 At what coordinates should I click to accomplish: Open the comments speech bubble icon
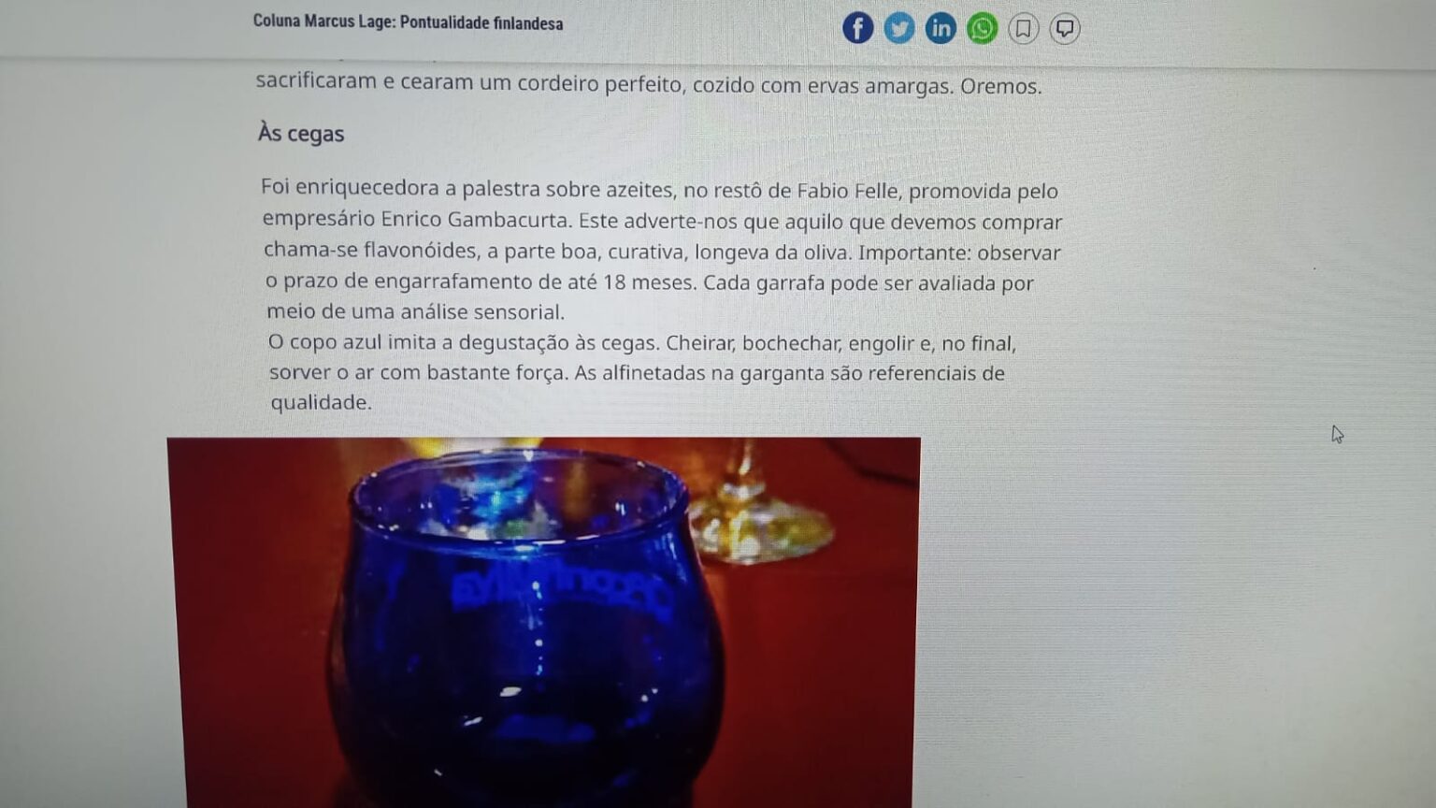click(x=1065, y=29)
